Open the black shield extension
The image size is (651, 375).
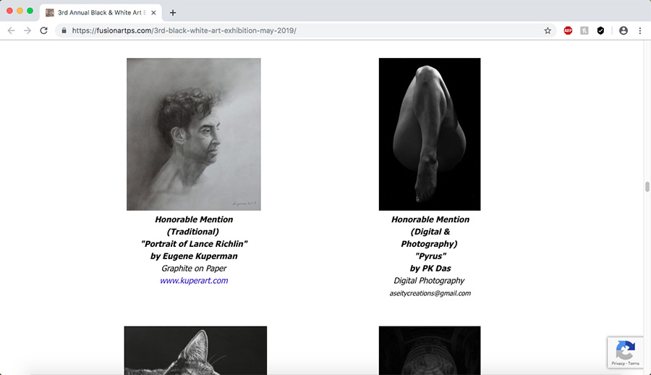pyautogui.click(x=600, y=30)
